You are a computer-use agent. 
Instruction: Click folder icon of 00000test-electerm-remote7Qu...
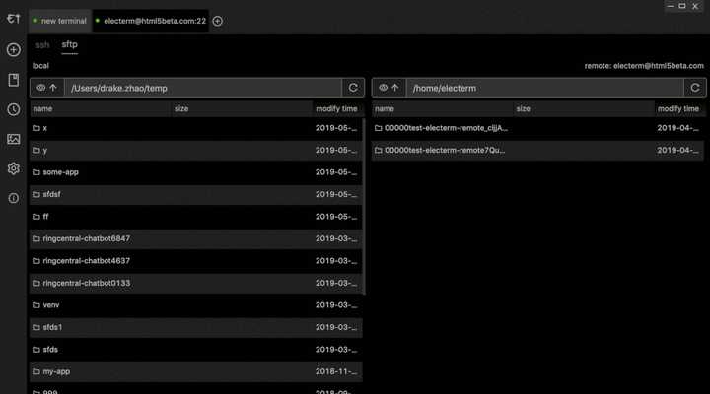click(x=379, y=150)
